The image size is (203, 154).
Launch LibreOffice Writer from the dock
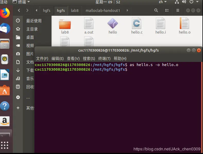[x=5, y=75]
